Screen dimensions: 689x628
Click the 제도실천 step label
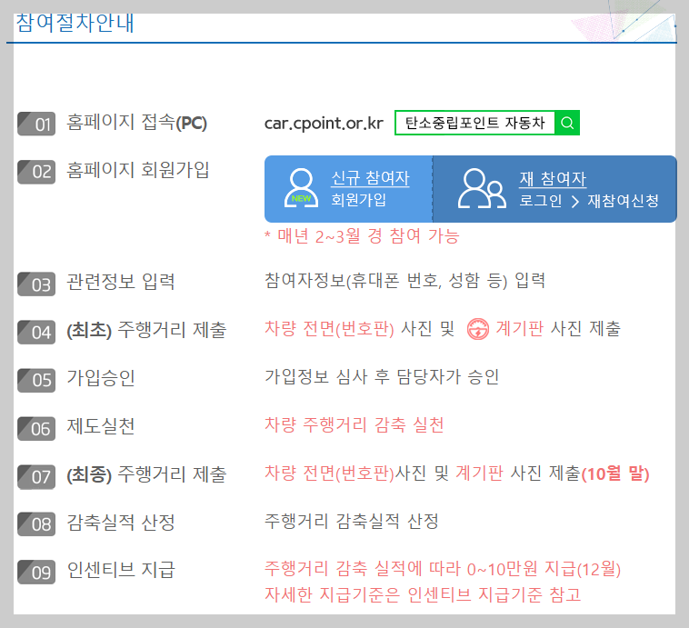tap(101, 426)
